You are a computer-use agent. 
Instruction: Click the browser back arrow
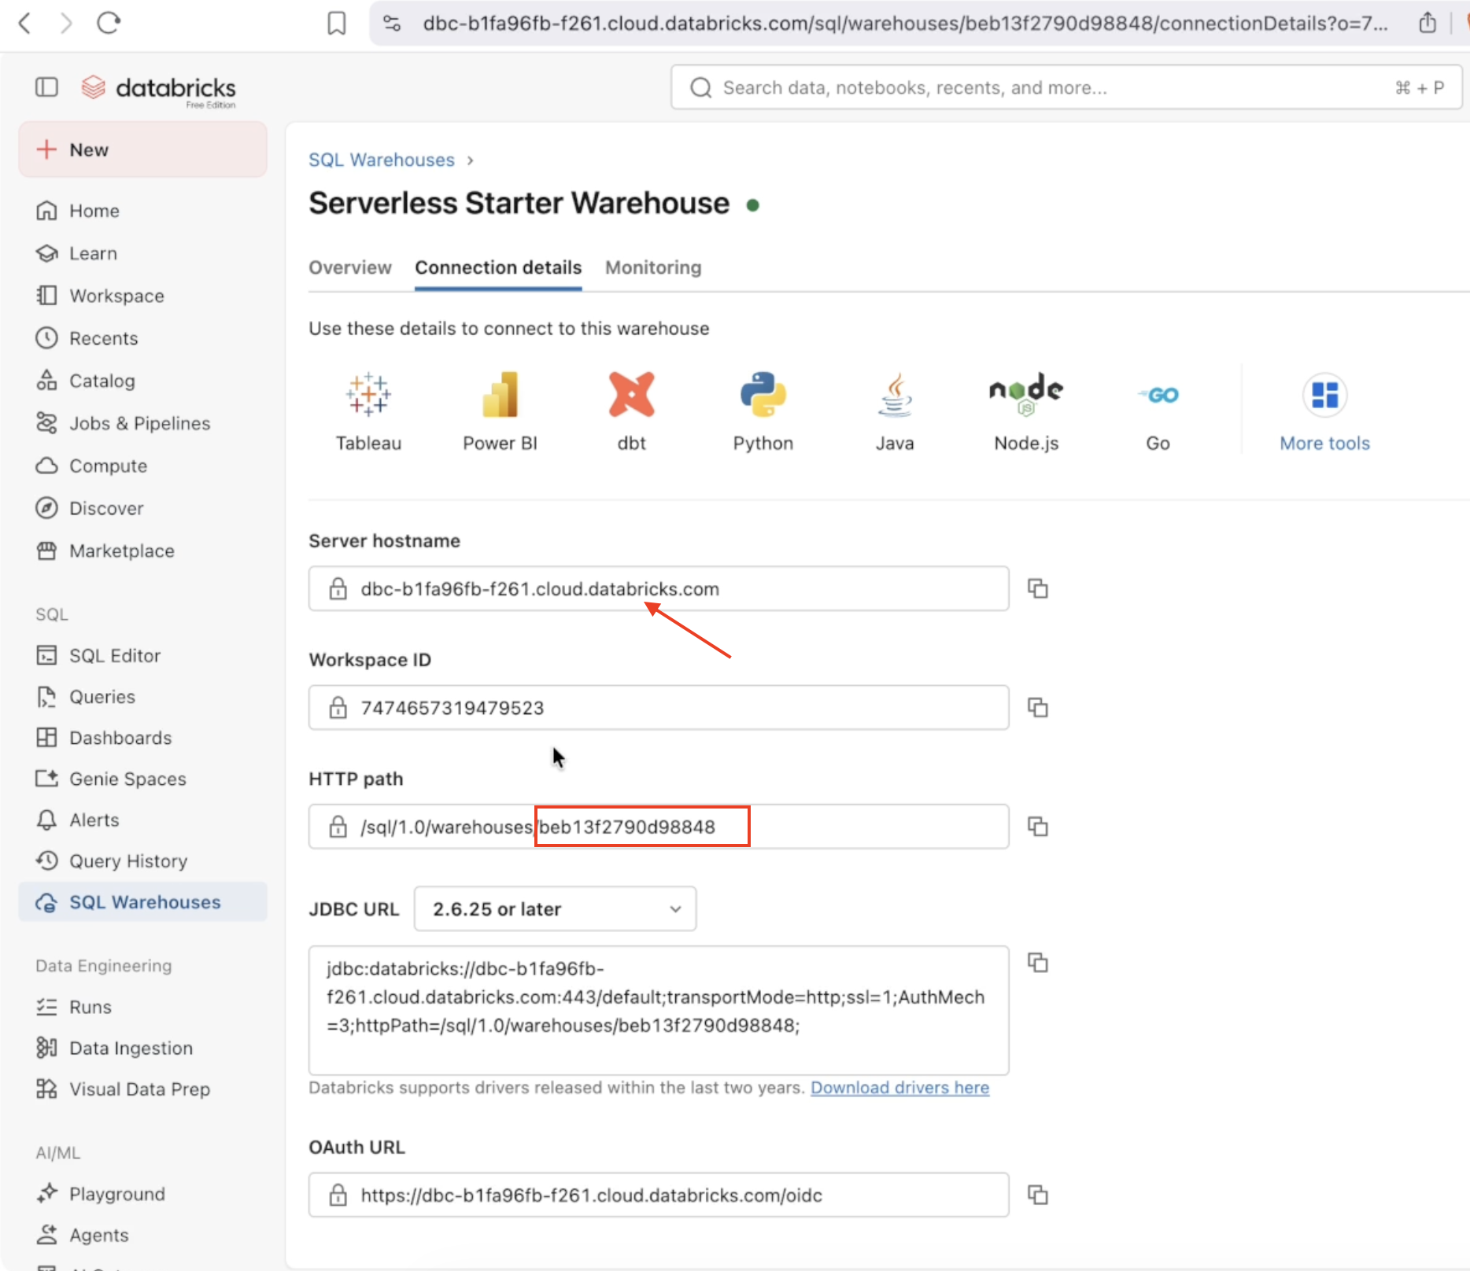point(24,23)
